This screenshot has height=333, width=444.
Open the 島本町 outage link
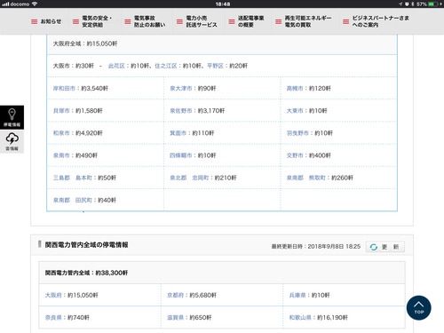point(83,178)
